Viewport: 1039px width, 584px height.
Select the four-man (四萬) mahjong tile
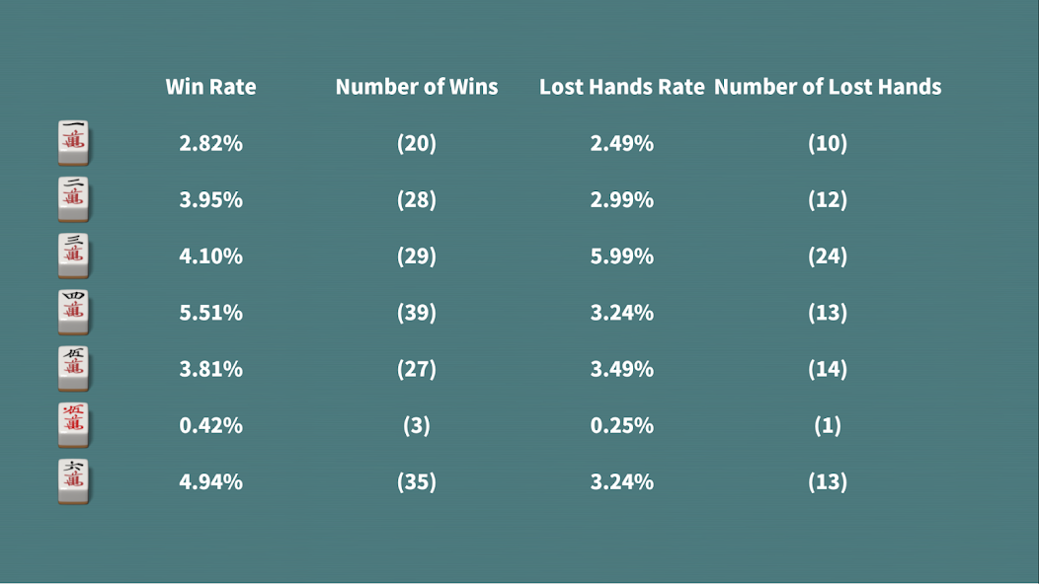(x=73, y=312)
